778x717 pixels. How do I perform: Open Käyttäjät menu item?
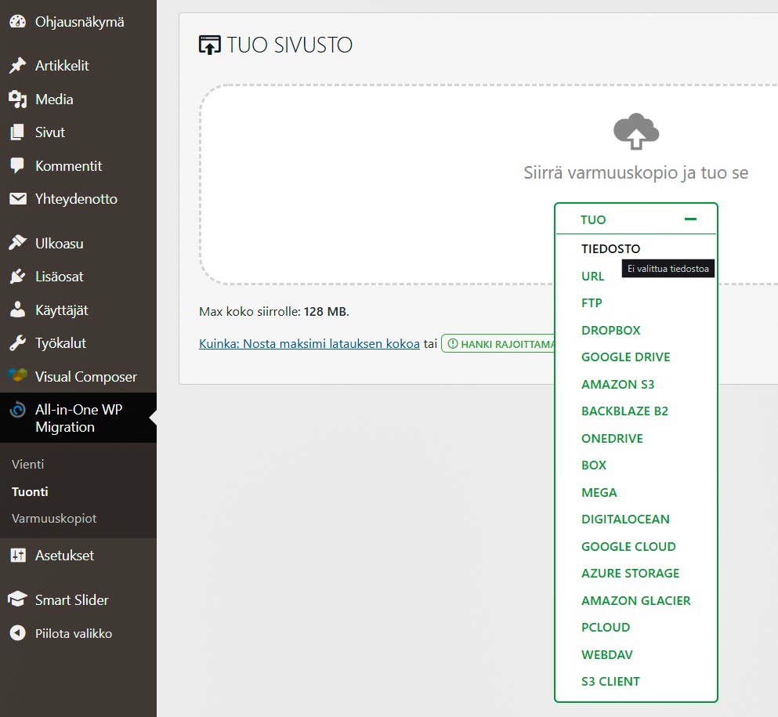(78, 310)
